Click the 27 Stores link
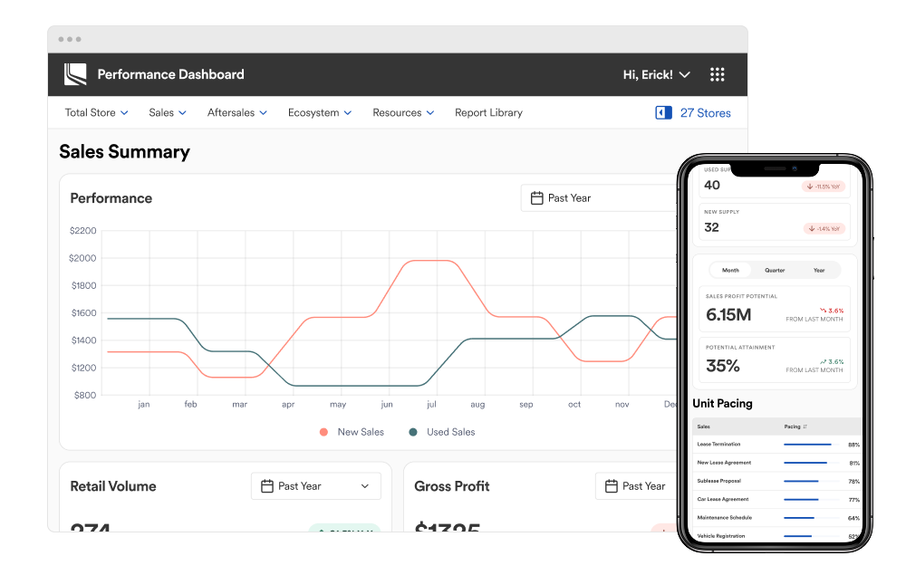This screenshot has height=575, width=906. pos(705,113)
